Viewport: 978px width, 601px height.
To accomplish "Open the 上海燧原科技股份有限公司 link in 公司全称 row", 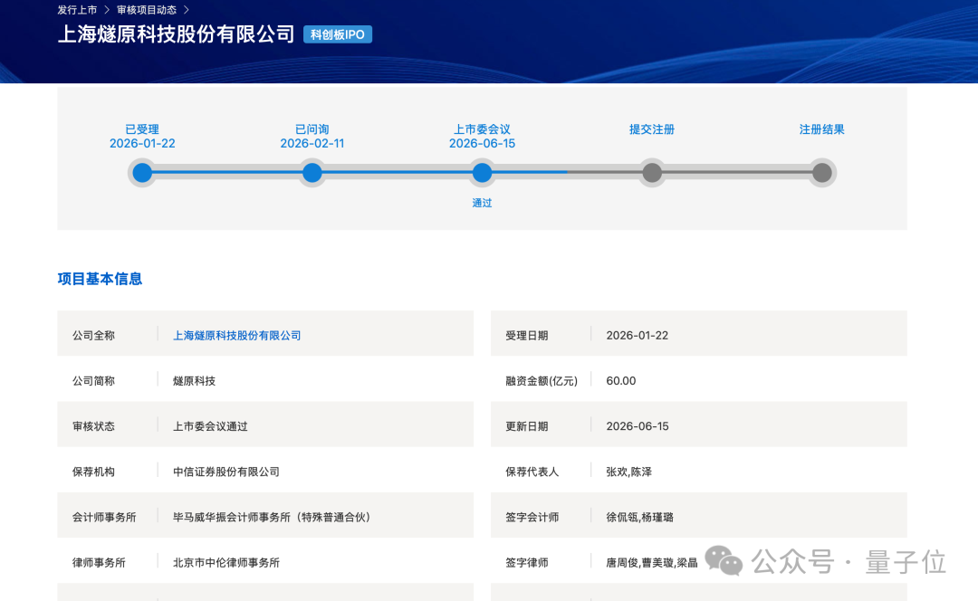I will pyautogui.click(x=237, y=336).
